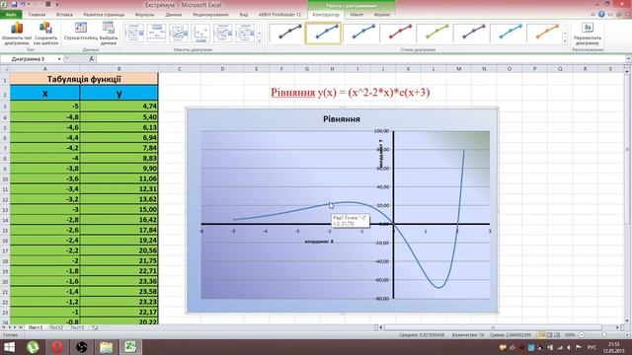Click the horizontal scrollbar of the worksheet
Screen dimensions: 632x355
point(493,327)
